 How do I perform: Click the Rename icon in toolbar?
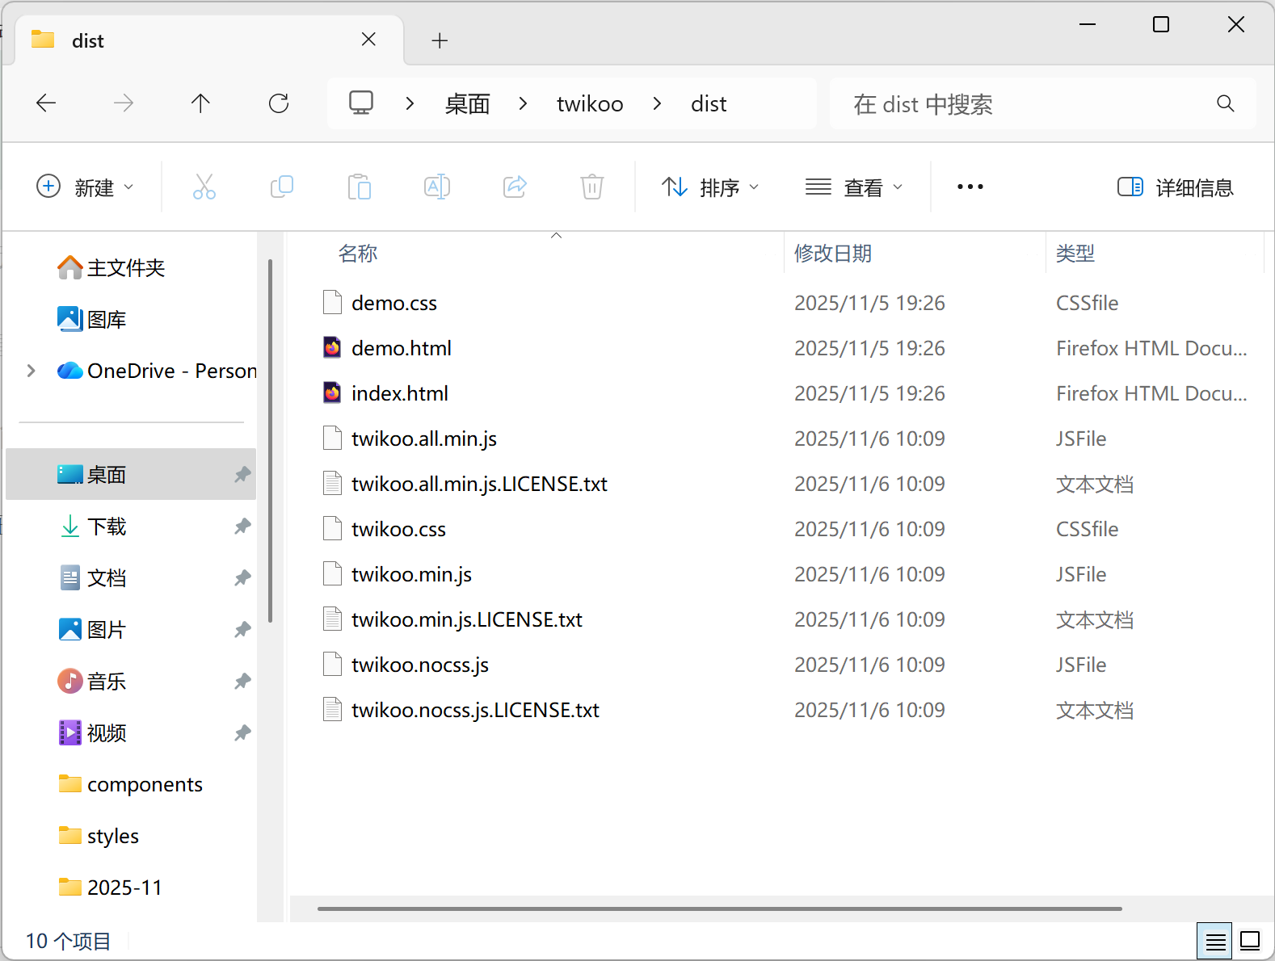pyautogui.click(x=437, y=187)
